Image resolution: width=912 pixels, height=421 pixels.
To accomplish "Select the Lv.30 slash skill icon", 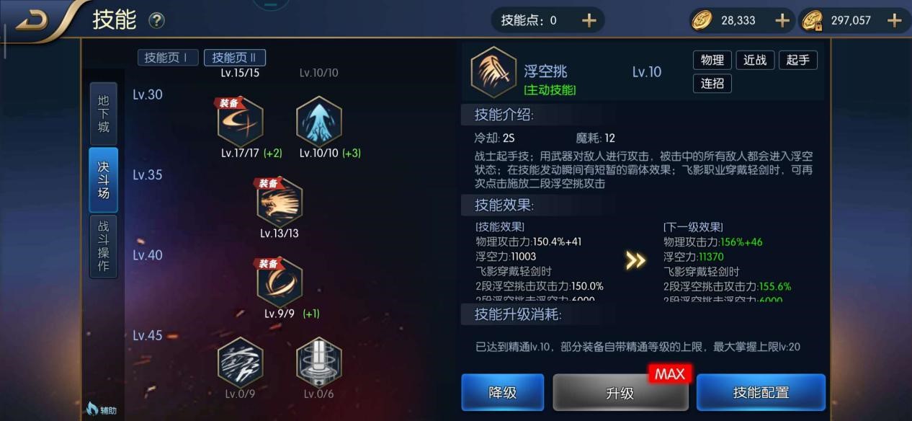I will (x=240, y=120).
